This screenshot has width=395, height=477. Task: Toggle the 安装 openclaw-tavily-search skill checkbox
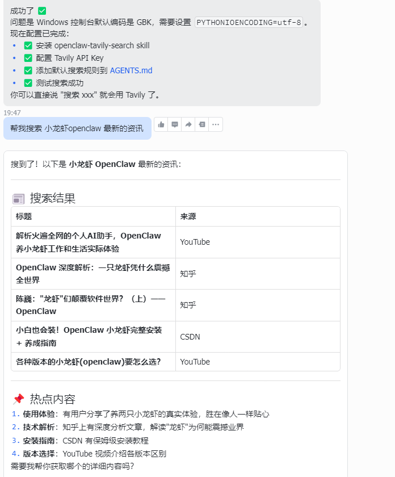28,45
